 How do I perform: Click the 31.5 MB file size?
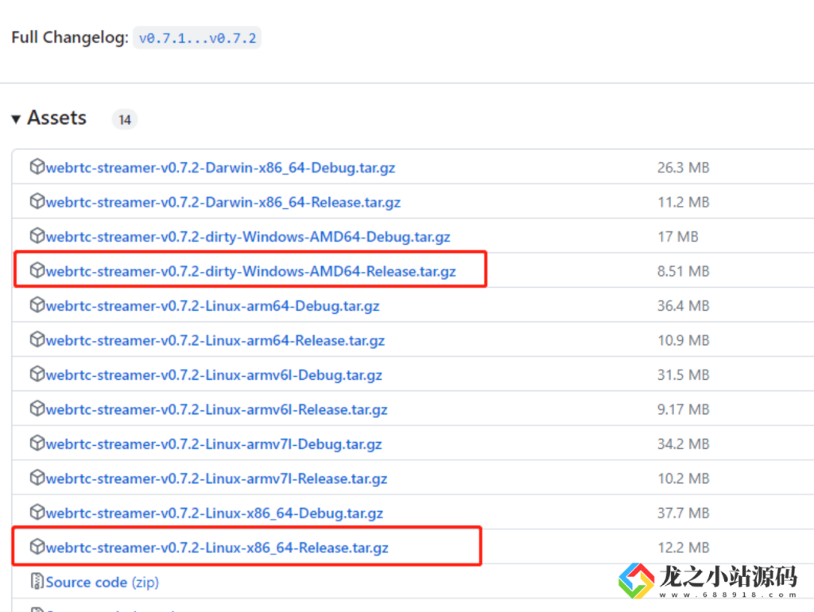pos(683,375)
